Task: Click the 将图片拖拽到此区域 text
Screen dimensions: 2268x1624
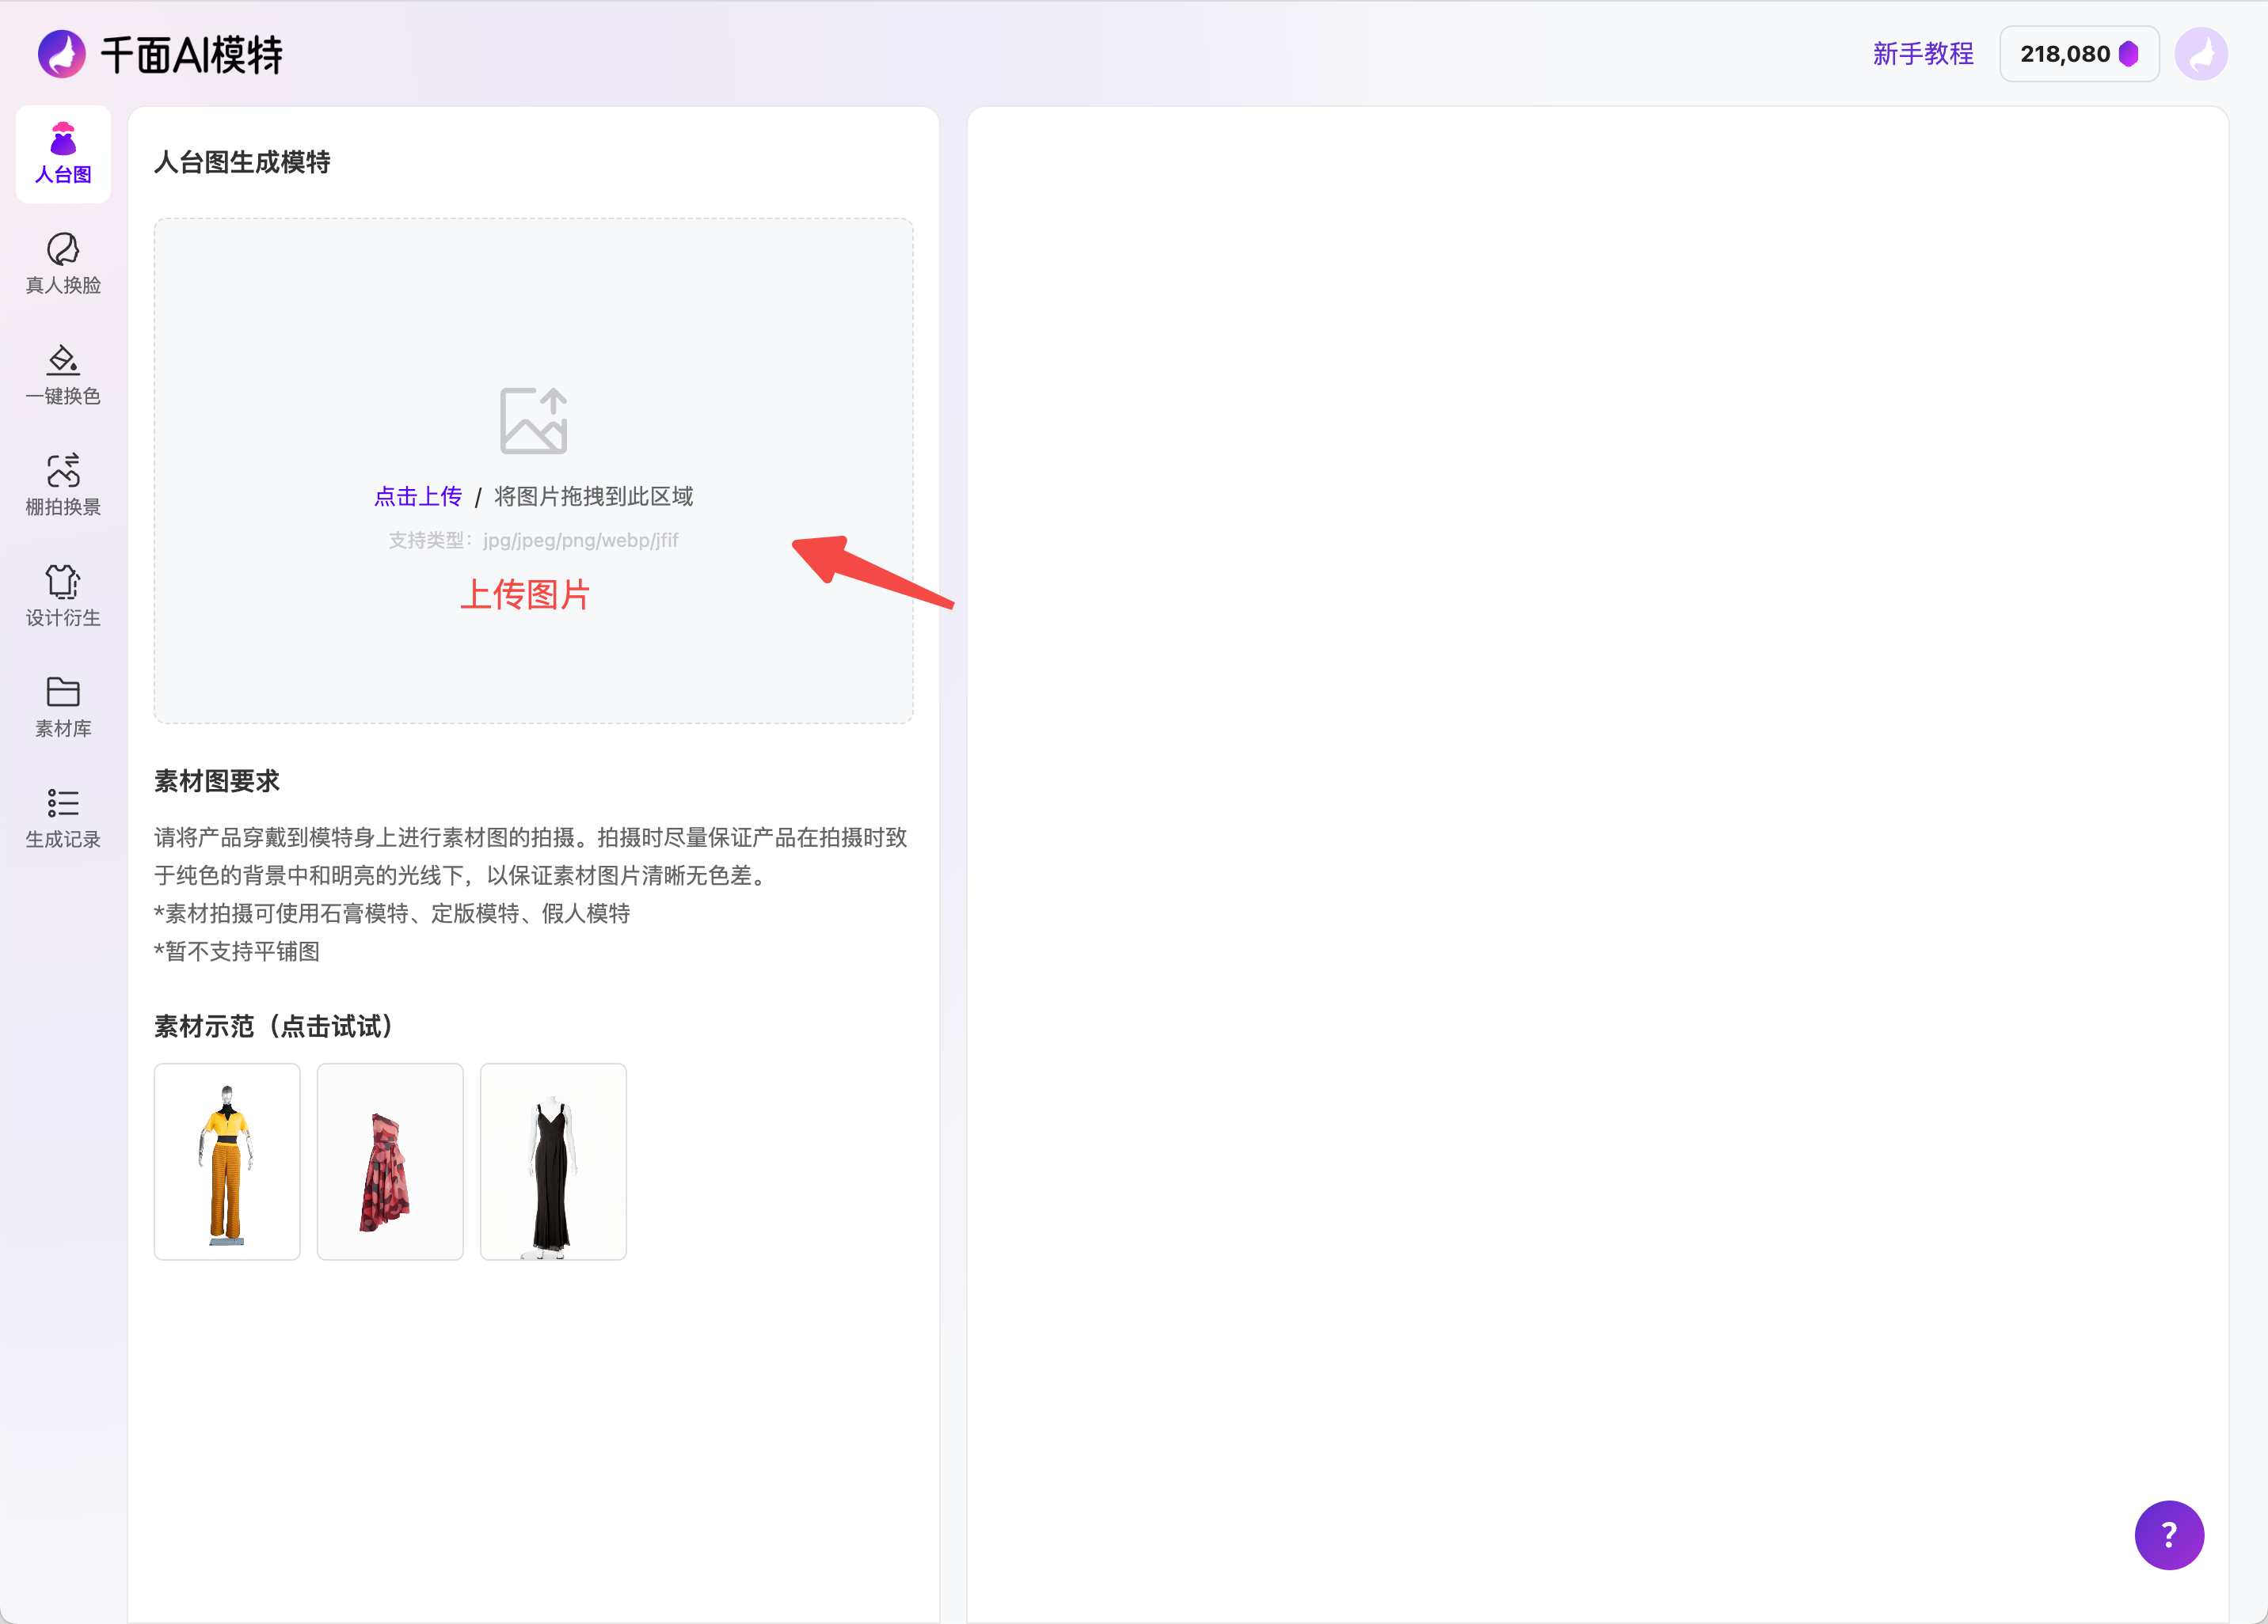Action: pos(594,497)
